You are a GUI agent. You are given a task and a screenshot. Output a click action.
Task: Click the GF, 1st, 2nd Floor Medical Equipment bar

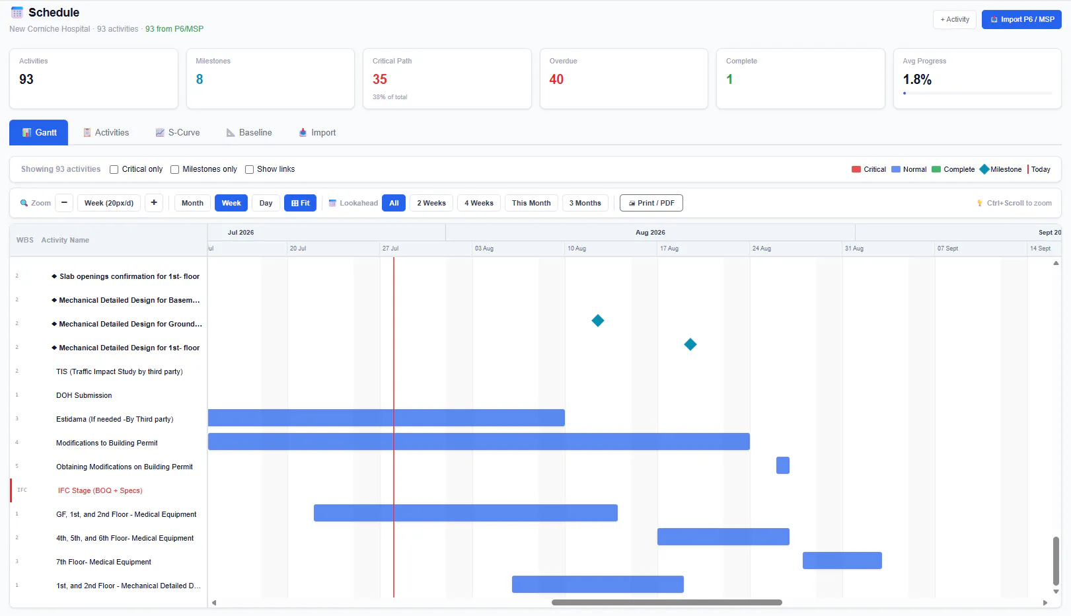pyautogui.click(x=466, y=513)
